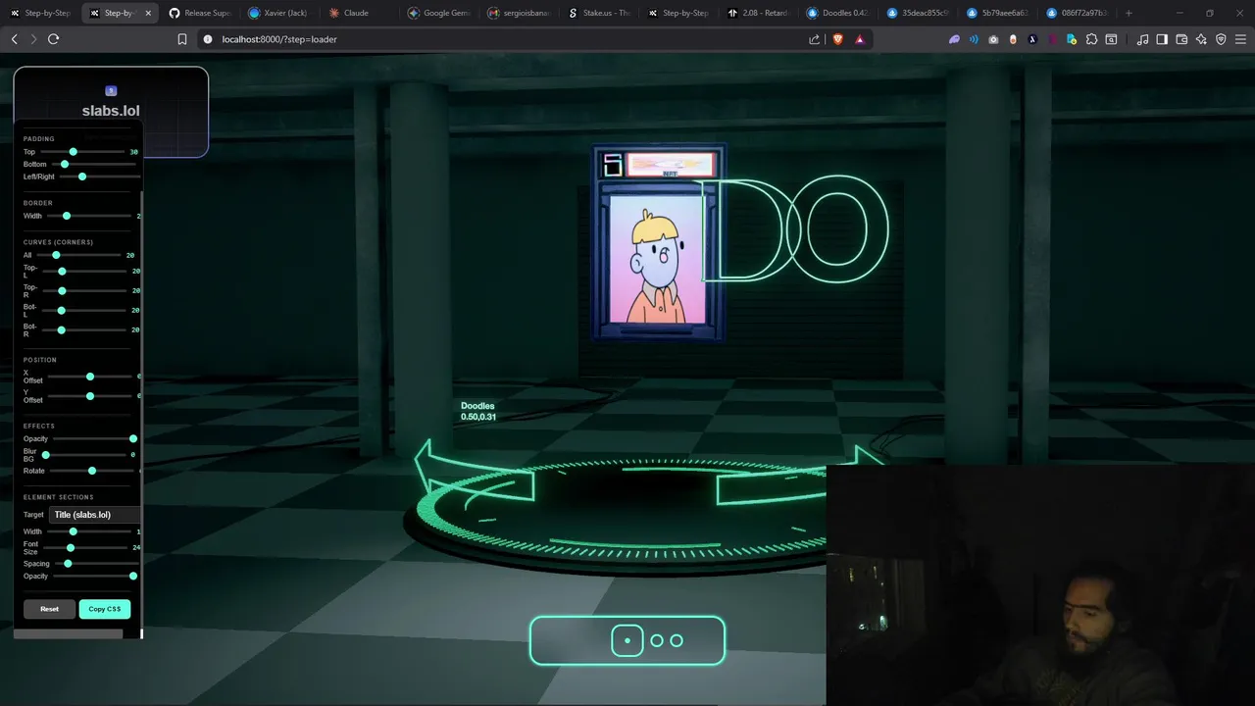Adjust the Curves All slider
Screen dimensions: 1255x706
pos(78,255)
